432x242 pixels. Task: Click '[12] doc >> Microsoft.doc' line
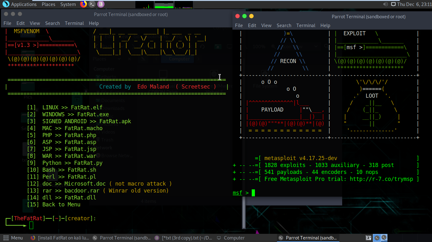[x=99, y=184]
